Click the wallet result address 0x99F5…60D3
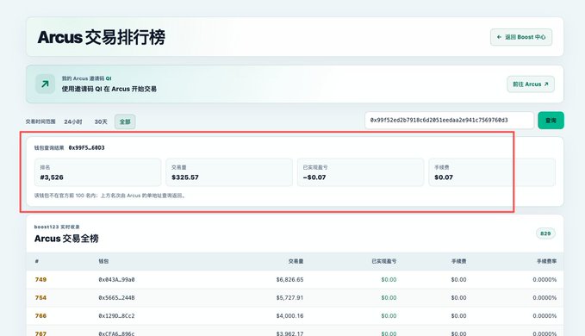Viewport: 585px width, 336px height. 86,147
